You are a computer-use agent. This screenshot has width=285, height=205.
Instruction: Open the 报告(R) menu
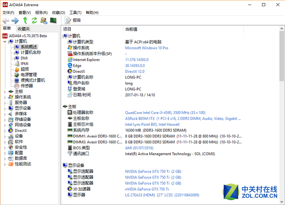click(41, 12)
